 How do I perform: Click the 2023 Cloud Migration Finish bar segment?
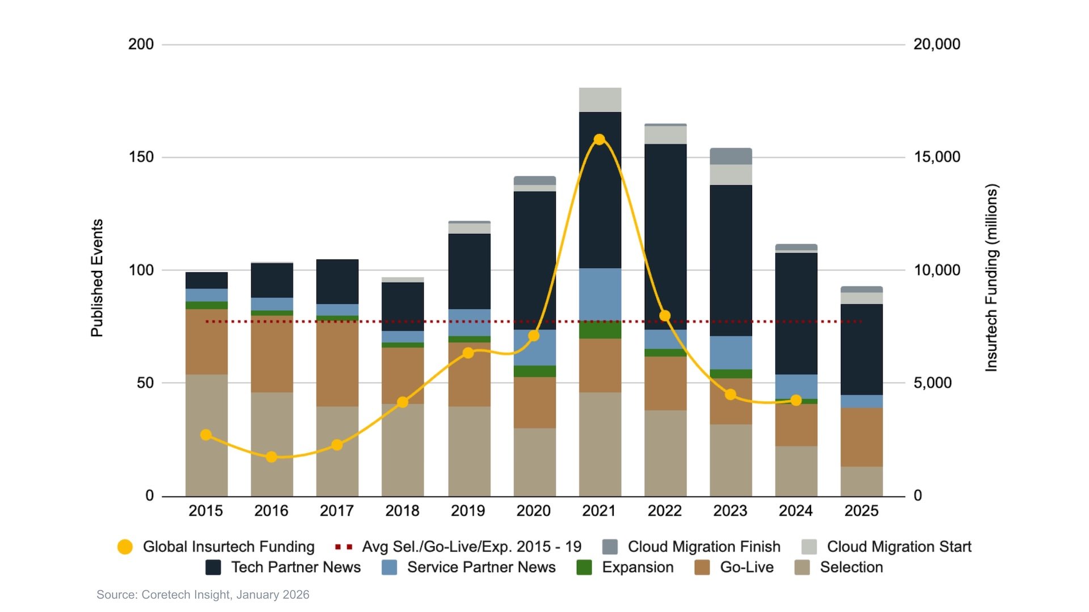point(731,156)
